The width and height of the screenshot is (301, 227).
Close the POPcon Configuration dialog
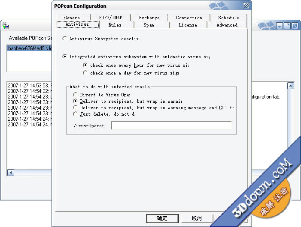pos(246,6)
